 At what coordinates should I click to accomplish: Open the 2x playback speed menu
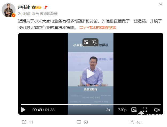[108, 110]
